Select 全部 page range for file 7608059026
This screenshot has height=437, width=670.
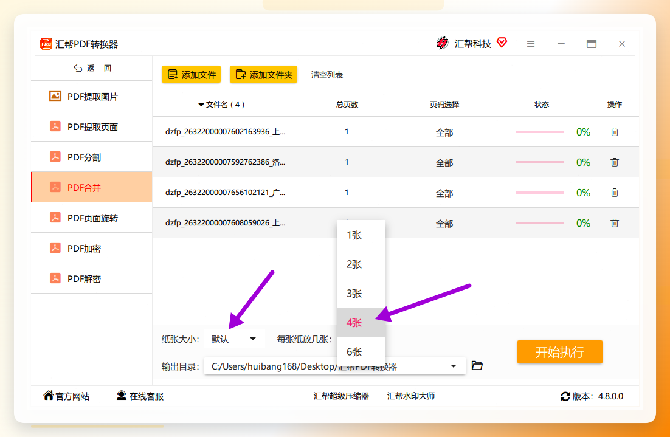[x=444, y=224]
